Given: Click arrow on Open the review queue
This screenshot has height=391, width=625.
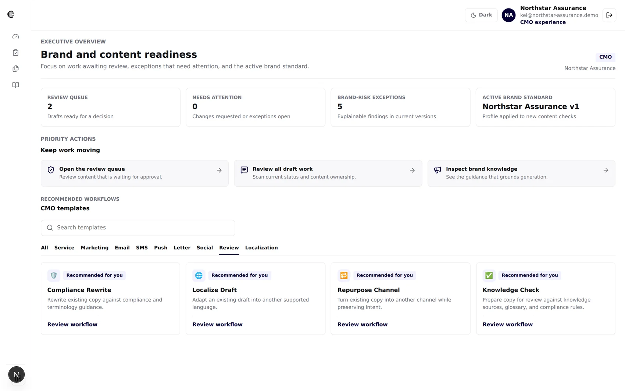Looking at the screenshot, I should (x=219, y=170).
